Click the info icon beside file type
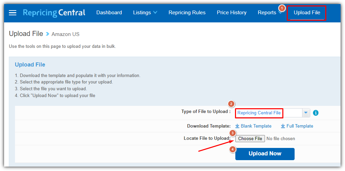This screenshot has width=345, height=171. [x=315, y=113]
